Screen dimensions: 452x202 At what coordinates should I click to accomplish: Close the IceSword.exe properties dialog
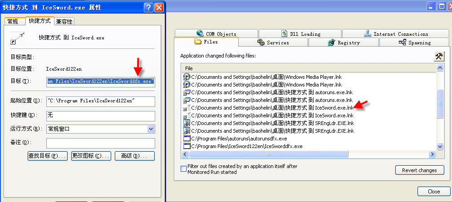(x=159, y=8)
